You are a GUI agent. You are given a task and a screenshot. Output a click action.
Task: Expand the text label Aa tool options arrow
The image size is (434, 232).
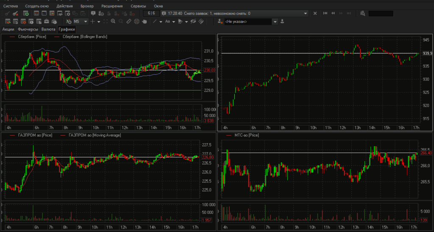coord(174,21)
